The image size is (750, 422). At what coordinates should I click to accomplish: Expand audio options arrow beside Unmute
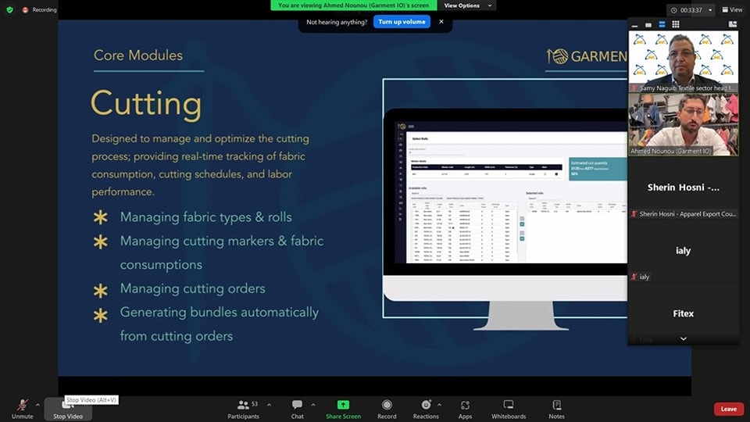point(37,405)
